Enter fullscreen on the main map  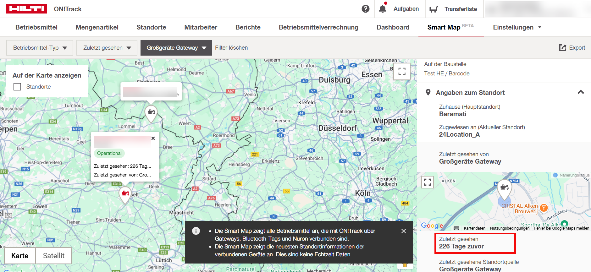tap(402, 71)
